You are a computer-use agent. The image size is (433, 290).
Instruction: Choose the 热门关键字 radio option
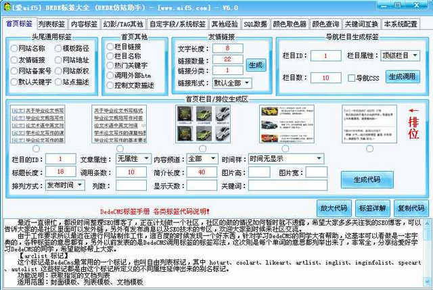[x=110, y=66]
